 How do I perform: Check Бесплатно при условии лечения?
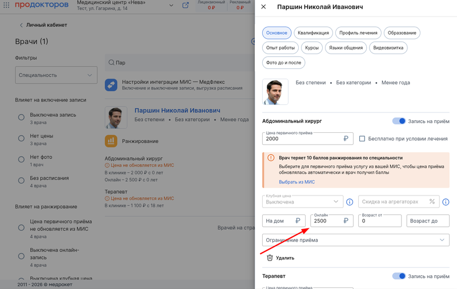(x=362, y=139)
